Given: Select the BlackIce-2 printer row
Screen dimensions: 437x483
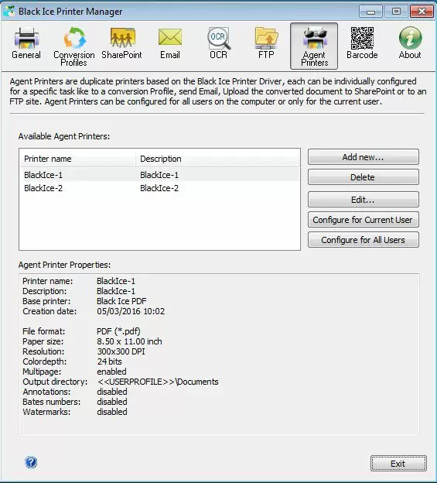Looking at the screenshot, I should pyautogui.click(x=159, y=188).
